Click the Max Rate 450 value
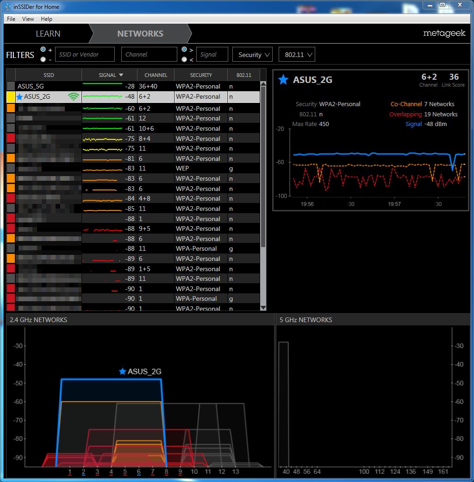 coord(324,124)
